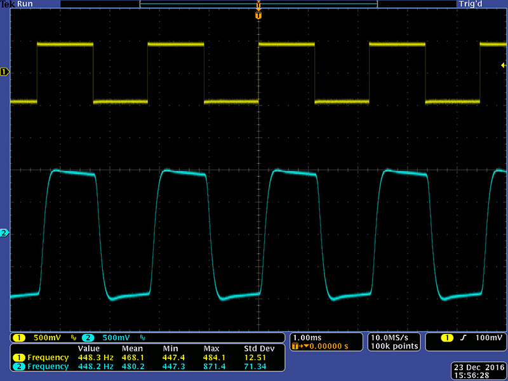Screen dimensions: 508x381
Task: Click the Tek logo in top bar
Action: click(8, 4)
